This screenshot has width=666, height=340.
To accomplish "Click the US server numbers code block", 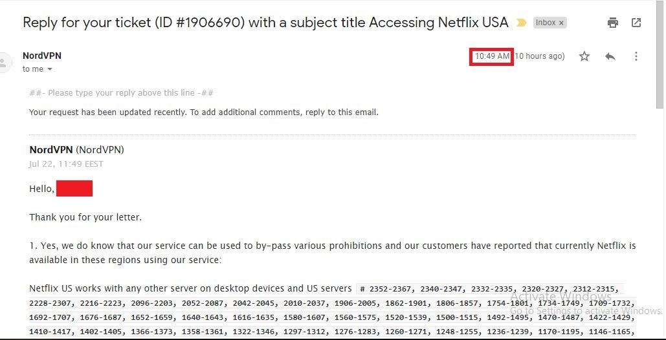I will (x=332, y=311).
